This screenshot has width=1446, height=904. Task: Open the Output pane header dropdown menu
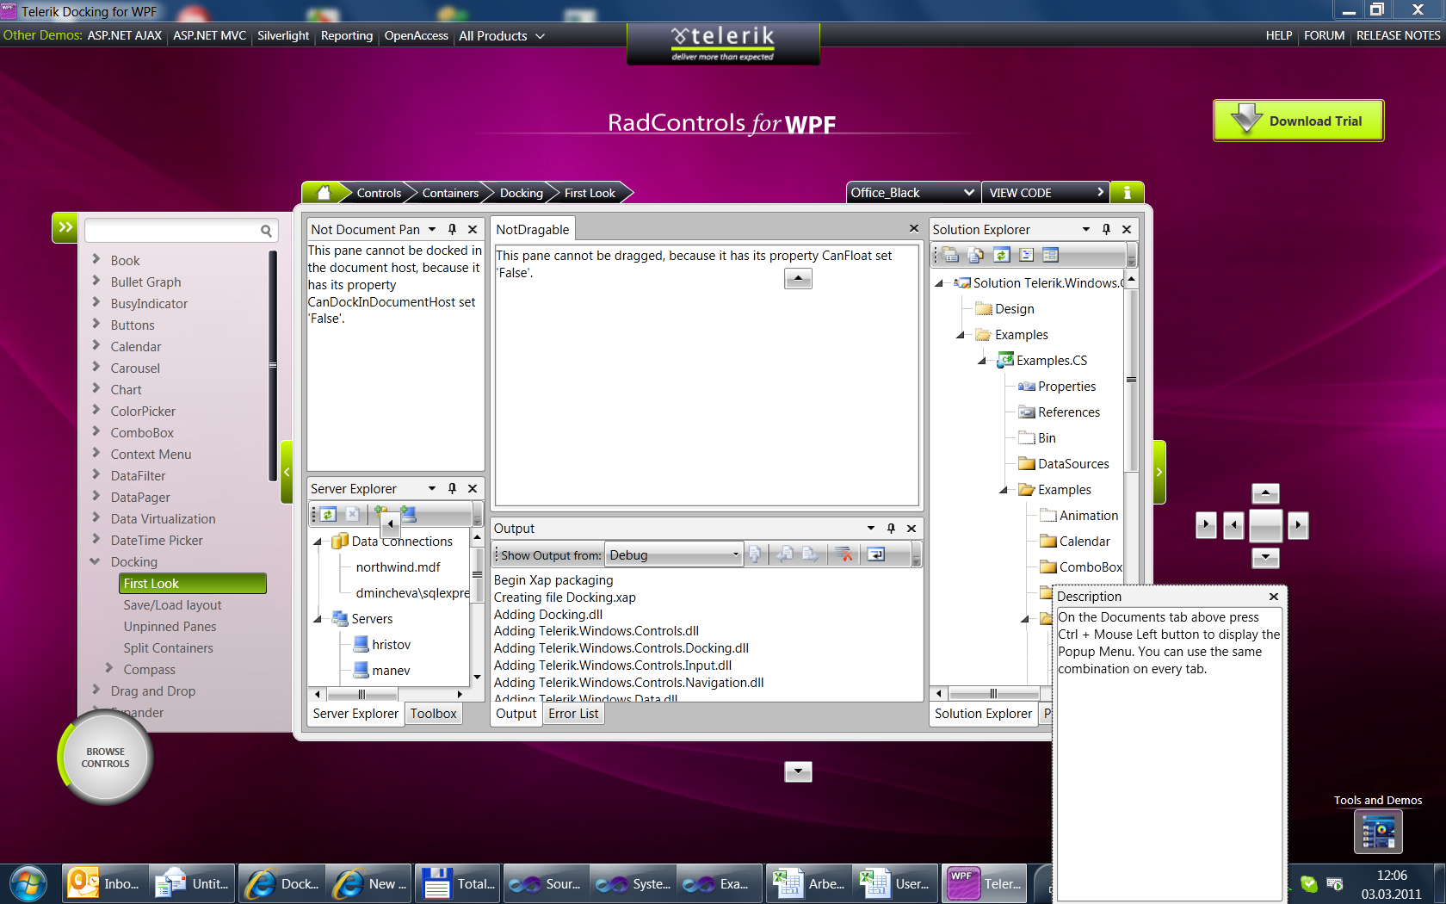[871, 529]
